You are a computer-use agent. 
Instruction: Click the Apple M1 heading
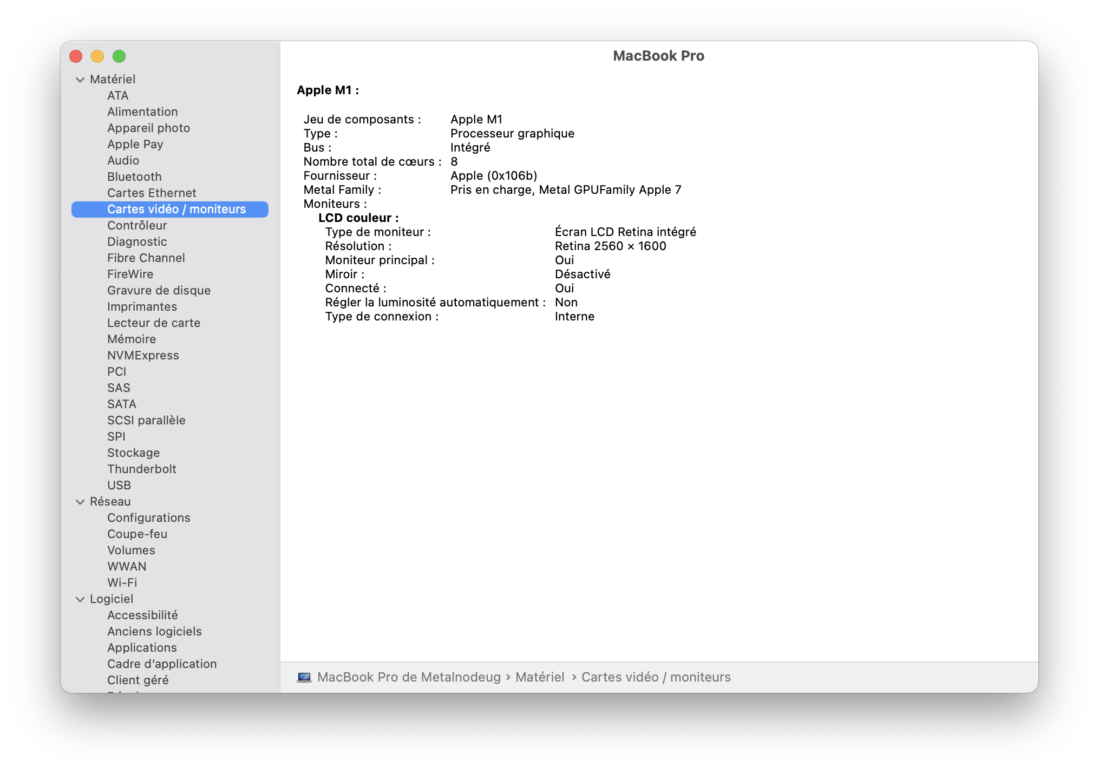tap(328, 90)
